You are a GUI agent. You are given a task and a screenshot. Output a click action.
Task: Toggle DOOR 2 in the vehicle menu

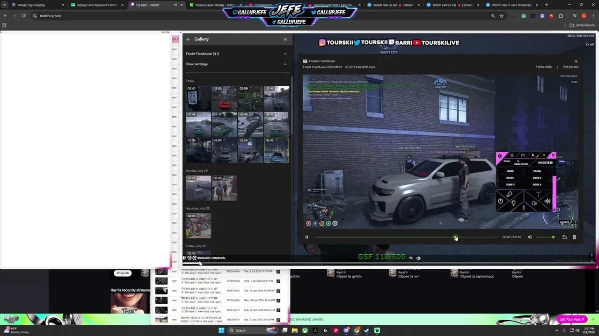537,178
